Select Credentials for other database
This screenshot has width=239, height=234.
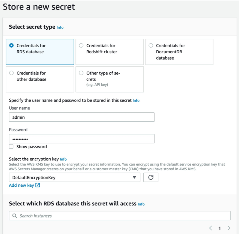pyautogui.click(x=11, y=73)
